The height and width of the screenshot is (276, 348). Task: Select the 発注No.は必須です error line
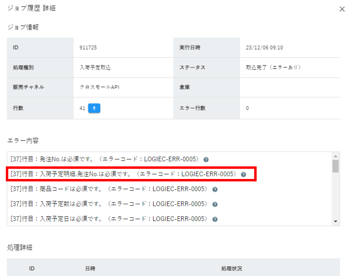(104, 160)
